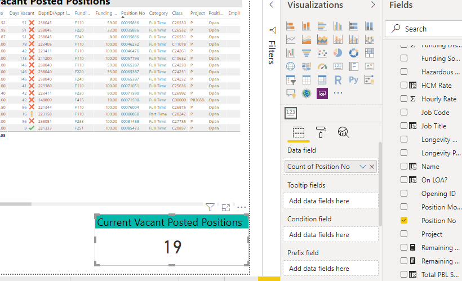462x281 pixels.
Task: Uncheck the Position No field checkbox
Action: (x=404, y=220)
